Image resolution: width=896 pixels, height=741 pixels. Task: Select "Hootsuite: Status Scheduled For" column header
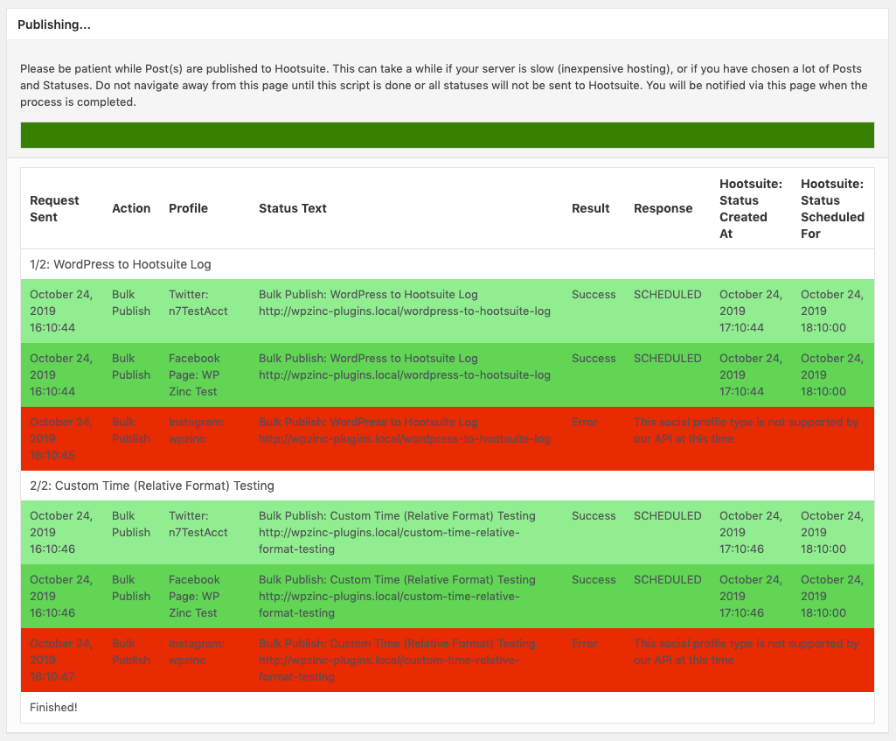[x=832, y=209]
